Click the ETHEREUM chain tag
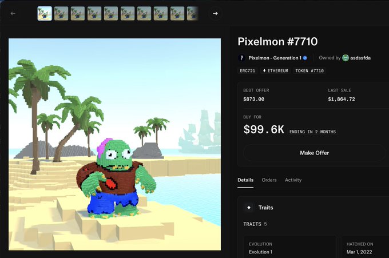The width and height of the screenshot is (389, 258). 275,71
